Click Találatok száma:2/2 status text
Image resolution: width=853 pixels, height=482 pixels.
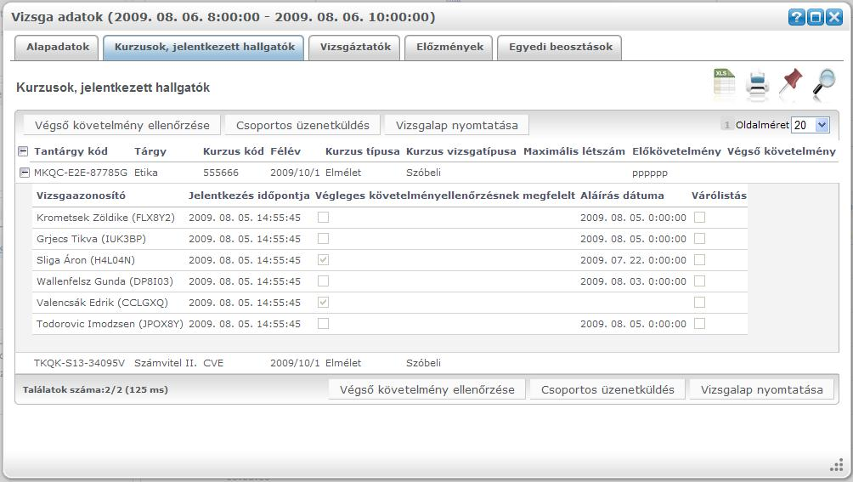[x=95, y=389]
